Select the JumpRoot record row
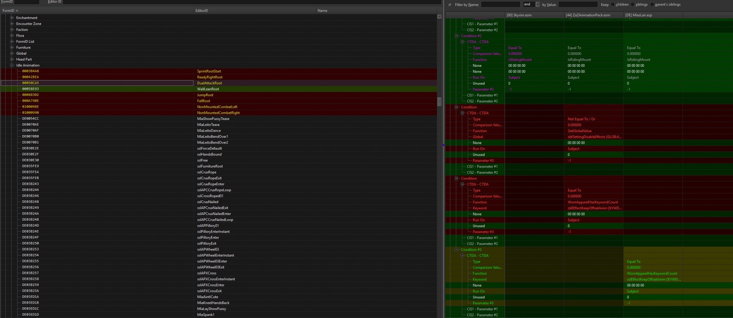Image resolution: width=733 pixels, height=318 pixels. 218,95
